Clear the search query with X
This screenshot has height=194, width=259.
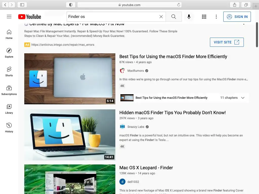(x=161, y=17)
